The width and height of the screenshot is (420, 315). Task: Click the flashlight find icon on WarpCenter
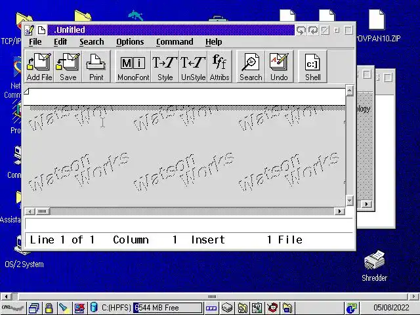tap(64, 308)
